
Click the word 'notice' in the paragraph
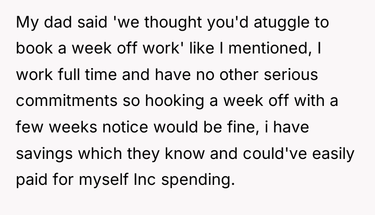(125, 127)
